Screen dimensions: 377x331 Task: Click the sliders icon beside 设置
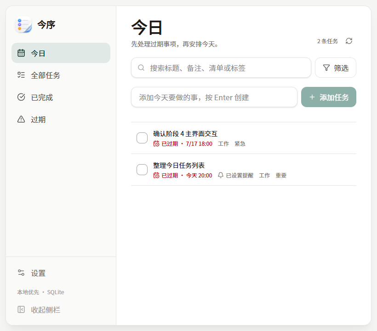coord(21,273)
